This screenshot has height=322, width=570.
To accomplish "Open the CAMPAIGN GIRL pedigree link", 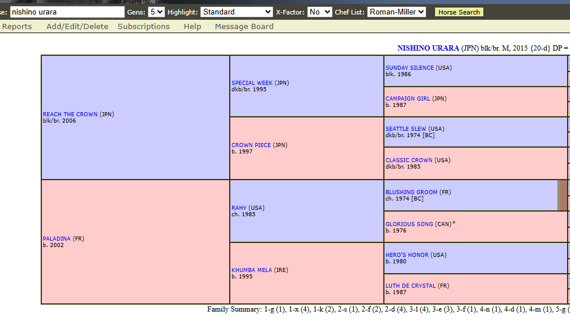I will point(408,98).
